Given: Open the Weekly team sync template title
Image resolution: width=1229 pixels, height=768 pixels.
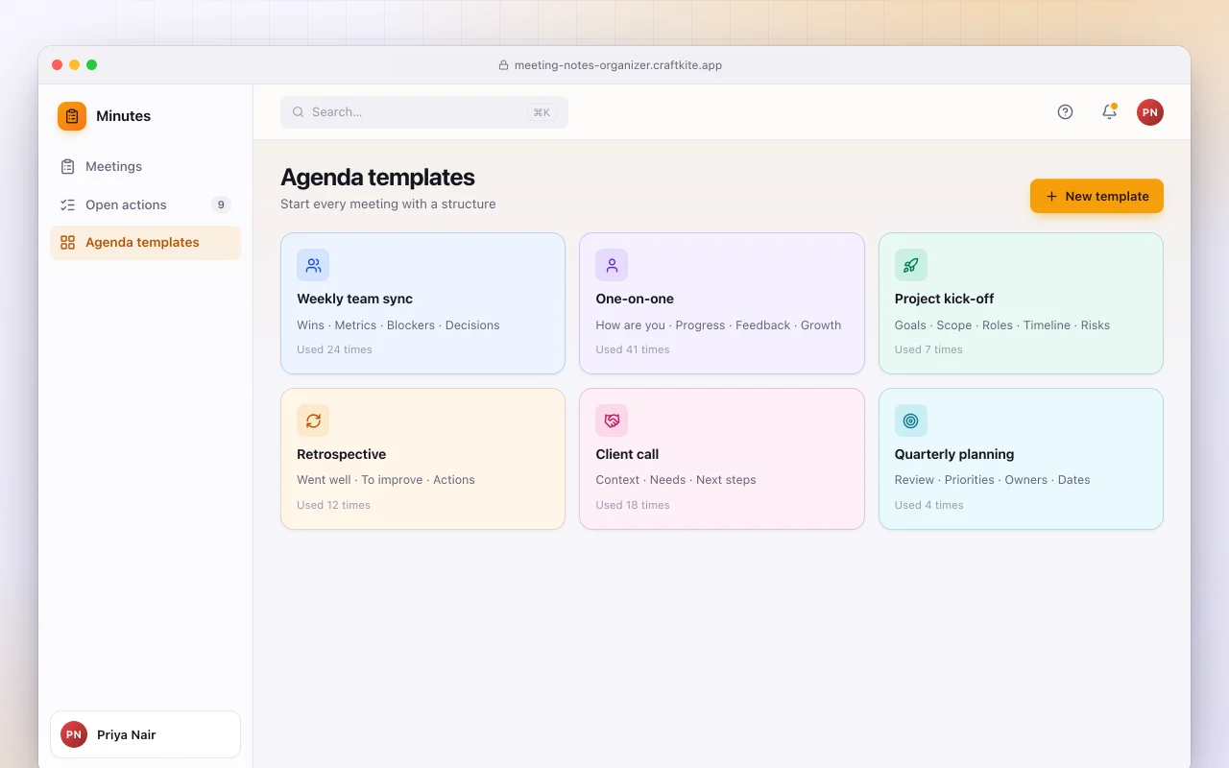Looking at the screenshot, I should (354, 299).
